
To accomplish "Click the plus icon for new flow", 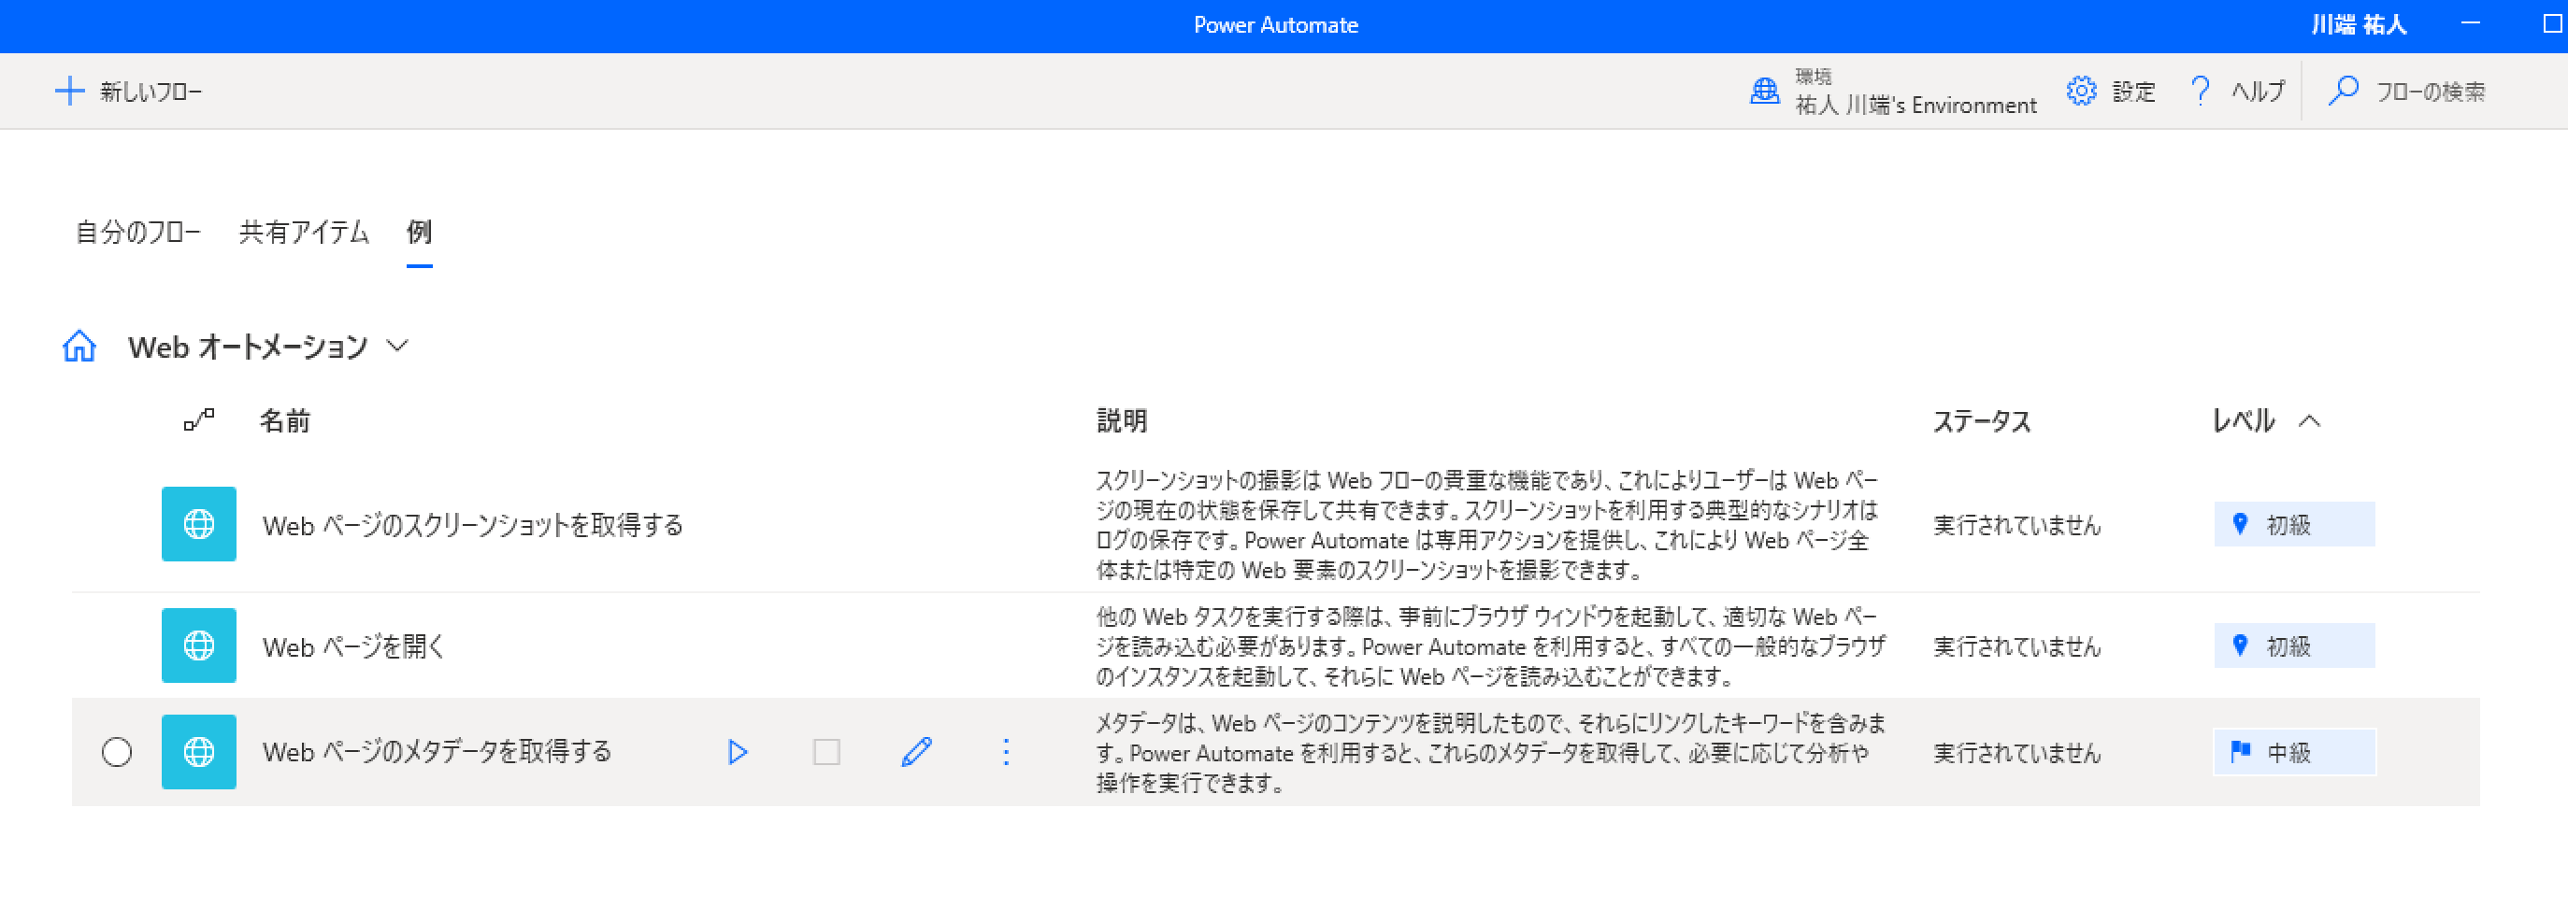I will tap(69, 92).
